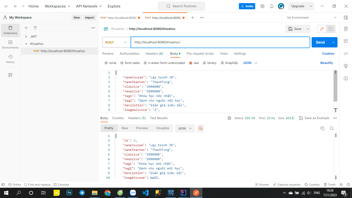This screenshot has width=352, height=198.
Task: Open the Postman Console
Action: pyautogui.click(x=61, y=185)
